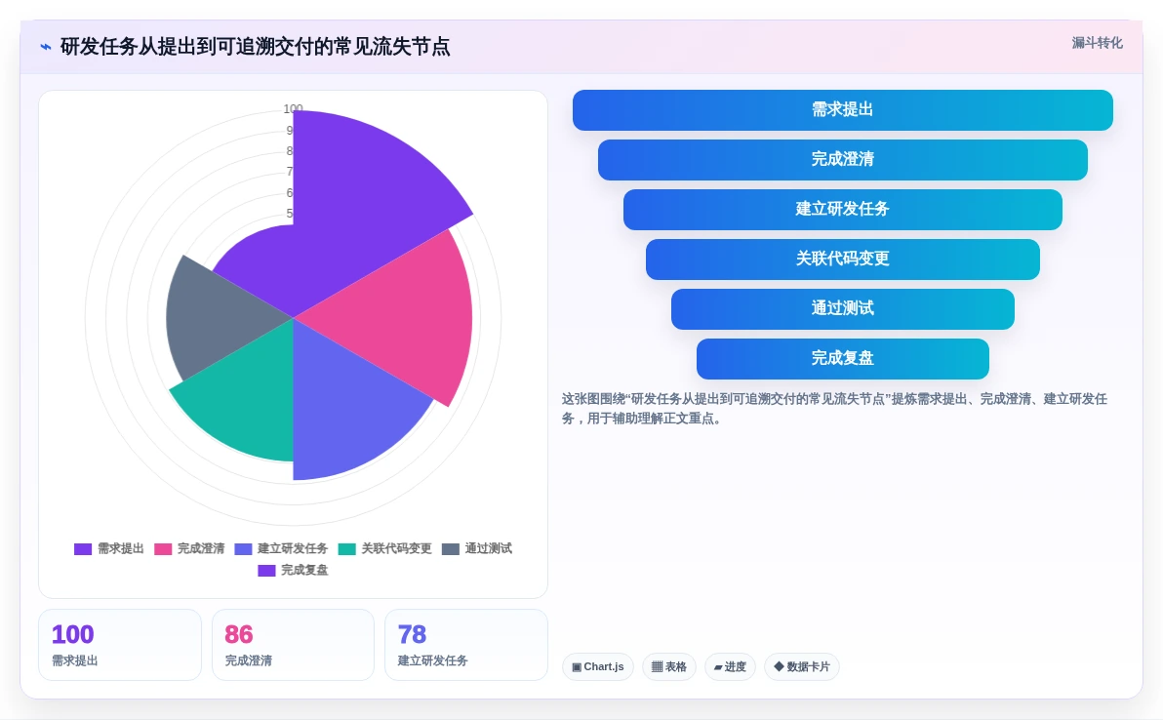
Task: Toggle the 通过测试 gray legend swatch
Action: pos(451,548)
